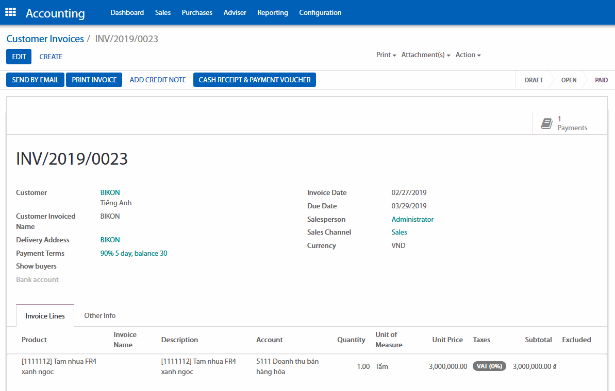Click the Payments book icon
The height and width of the screenshot is (391, 615).
[x=546, y=123]
